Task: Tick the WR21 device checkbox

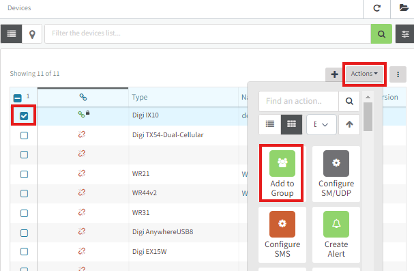Action: pyautogui.click(x=24, y=174)
